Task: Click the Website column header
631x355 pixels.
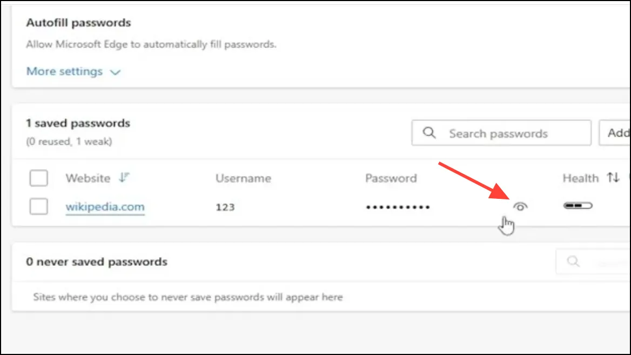Action: click(88, 178)
